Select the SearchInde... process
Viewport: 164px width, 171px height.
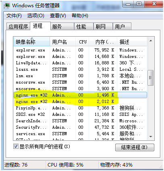point(80,121)
